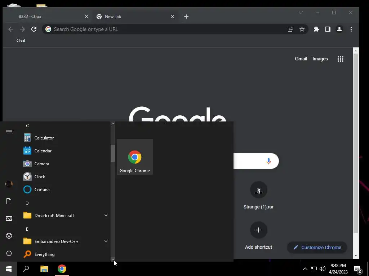Jump to letter E app group header
The height and width of the screenshot is (276, 369).
pyautogui.click(x=27, y=229)
